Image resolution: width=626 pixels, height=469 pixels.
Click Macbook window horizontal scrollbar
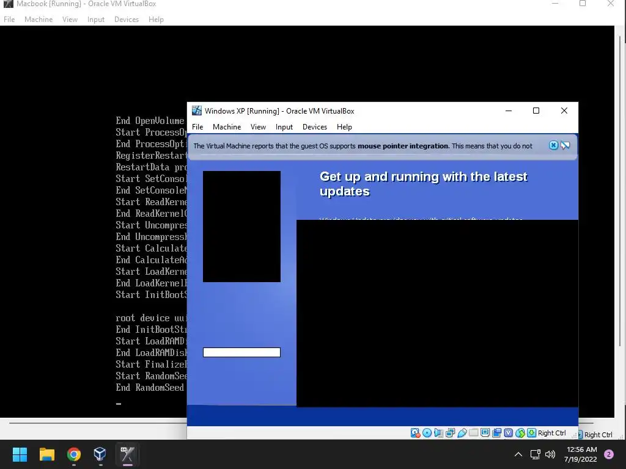pos(98,423)
